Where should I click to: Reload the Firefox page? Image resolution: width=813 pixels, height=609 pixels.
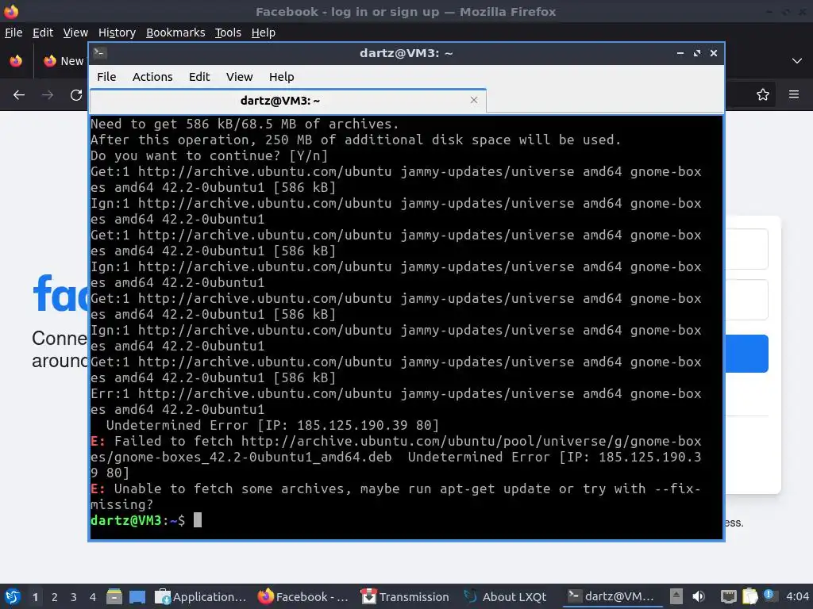(x=76, y=95)
